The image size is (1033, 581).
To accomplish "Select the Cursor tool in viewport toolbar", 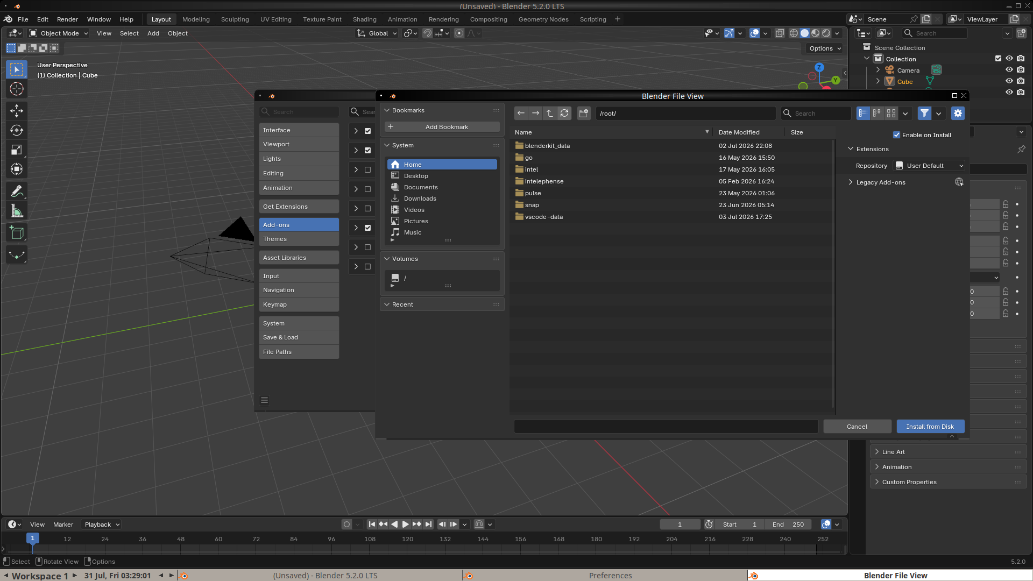I will (x=17, y=89).
